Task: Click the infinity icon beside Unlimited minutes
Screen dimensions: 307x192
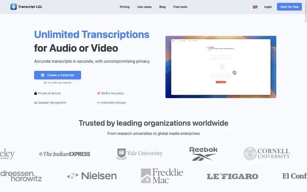Action: (98, 103)
